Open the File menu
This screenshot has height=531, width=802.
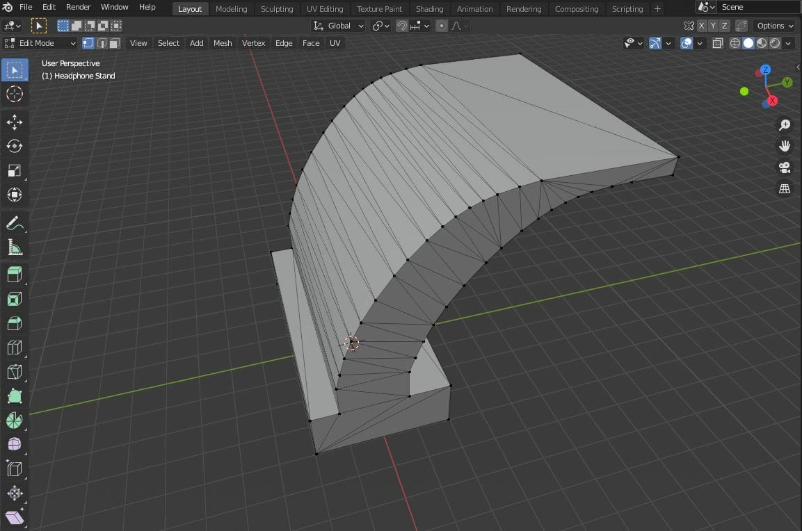click(x=26, y=7)
